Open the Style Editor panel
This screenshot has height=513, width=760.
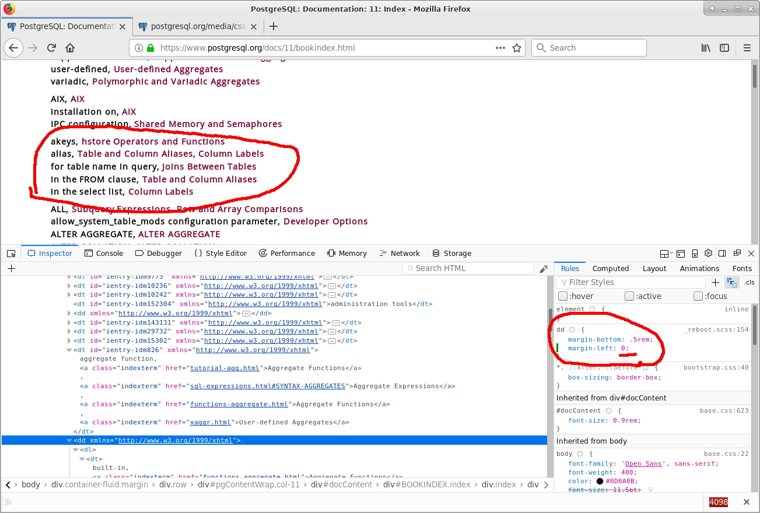(220, 254)
